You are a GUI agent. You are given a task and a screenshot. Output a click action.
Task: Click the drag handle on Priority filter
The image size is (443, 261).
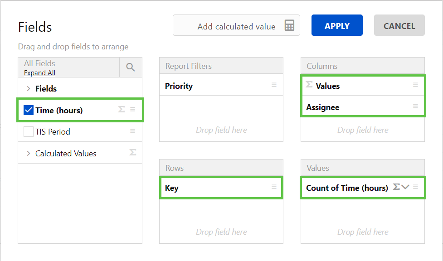(274, 85)
